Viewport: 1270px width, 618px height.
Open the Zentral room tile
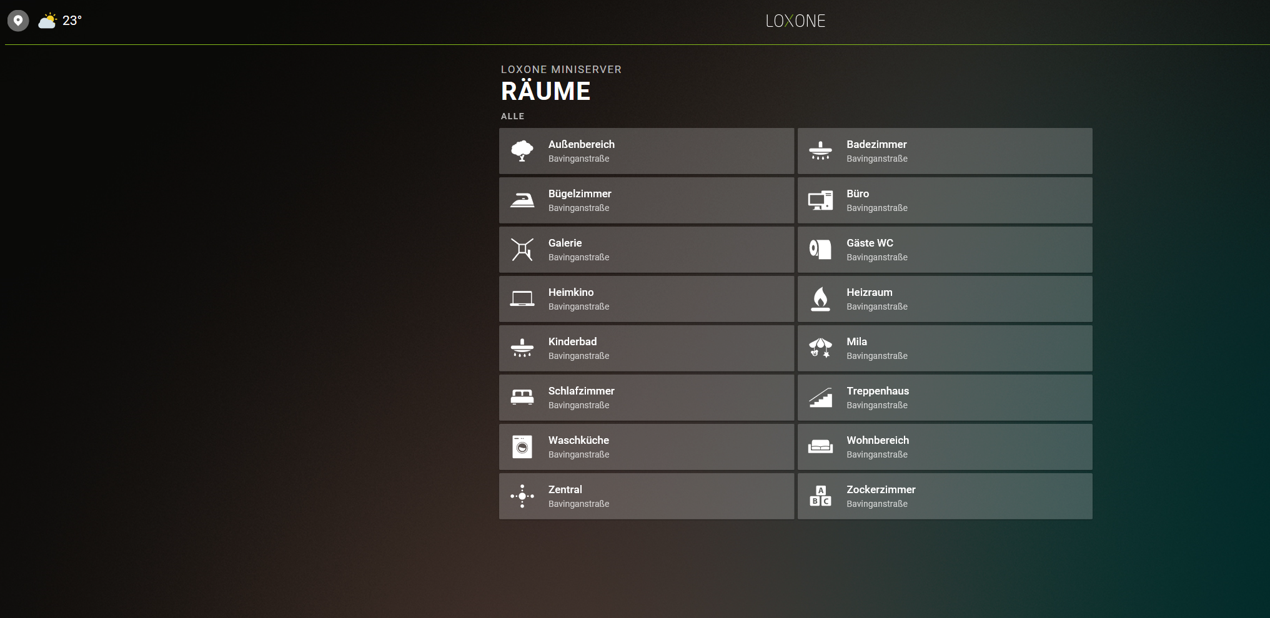coord(647,496)
